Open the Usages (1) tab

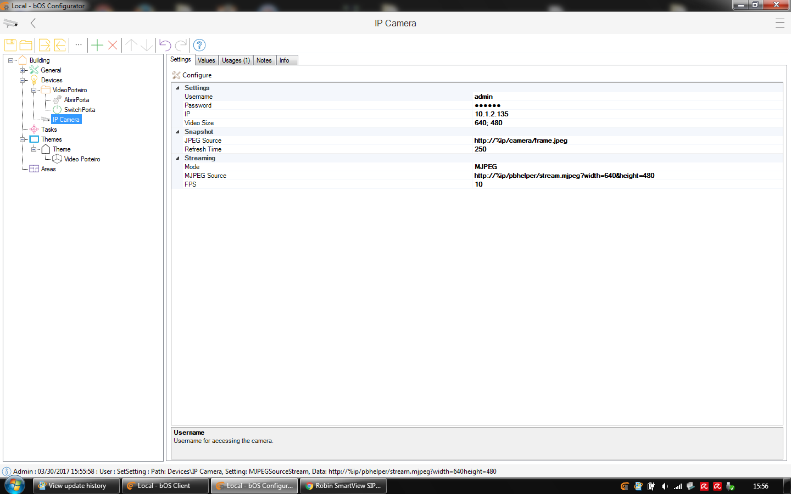[x=236, y=60]
